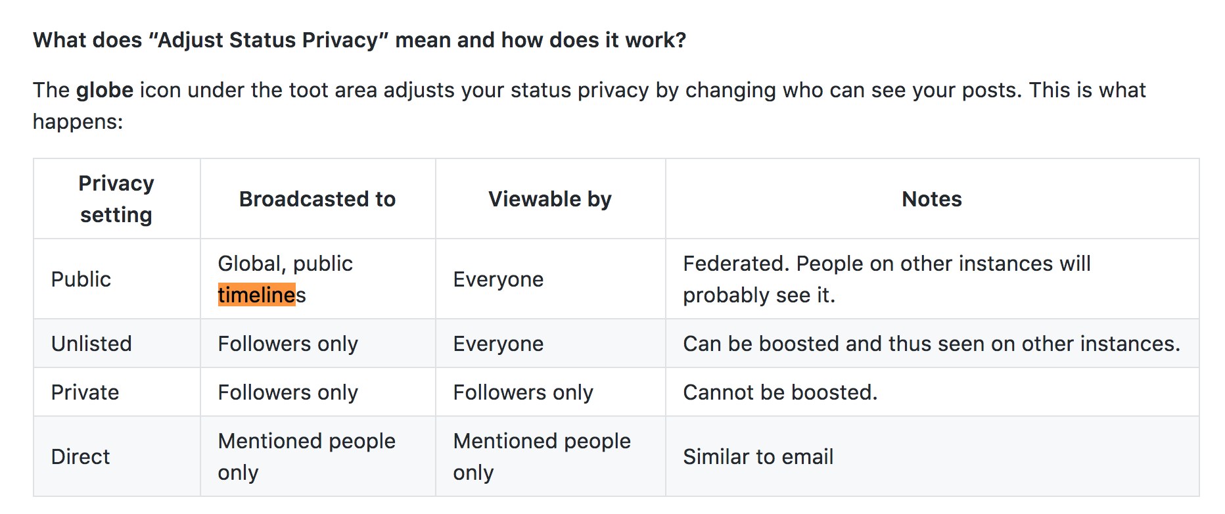This screenshot has width=1225, height=514.
Task: Click "Everyone" in the Public row
Action: [498, 279]
